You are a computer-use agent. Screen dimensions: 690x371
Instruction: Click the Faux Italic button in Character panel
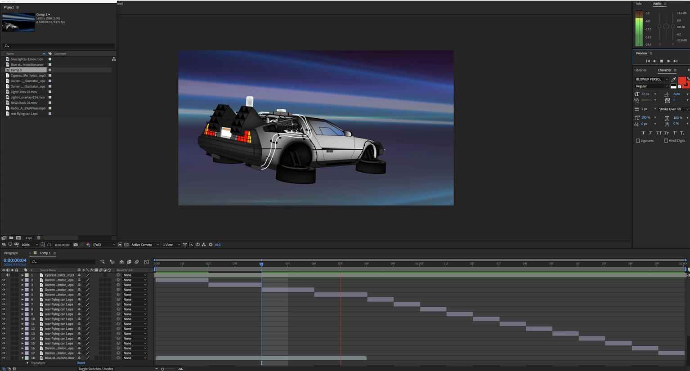tap(650, 133)
